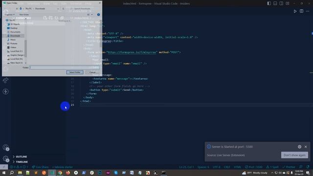Open the address bar history dropdown
The image size is (313, 176).
point(58,9)
